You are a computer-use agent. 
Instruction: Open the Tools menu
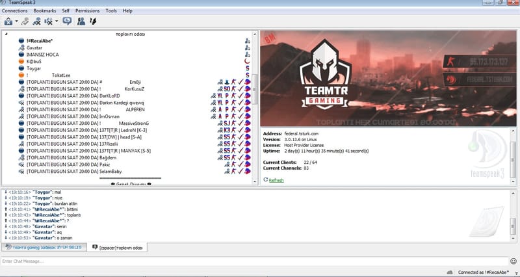point(111,10)
